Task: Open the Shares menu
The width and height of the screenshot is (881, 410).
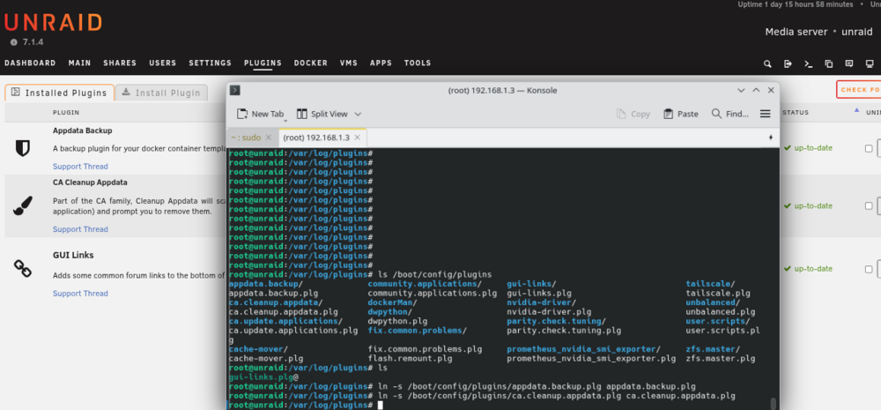Action: pyautogui.click(x=120, y=63)
